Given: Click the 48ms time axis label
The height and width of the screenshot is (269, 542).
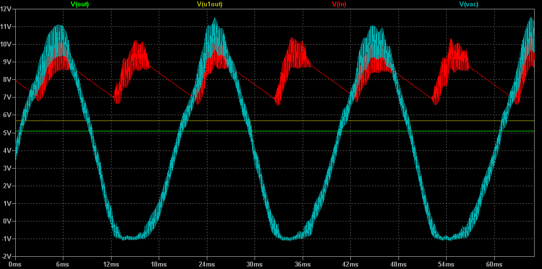Looking at the screenshot, I should click(398, 264).
